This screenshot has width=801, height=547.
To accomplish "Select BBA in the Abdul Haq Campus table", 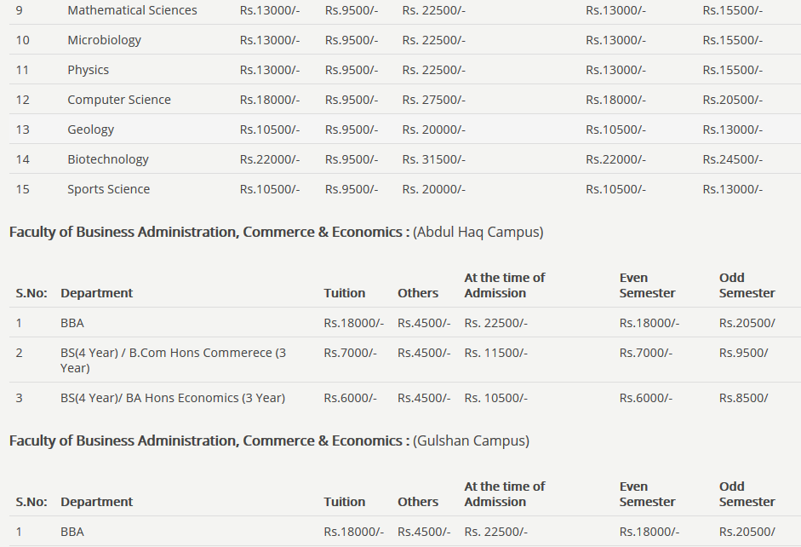I will [x=72, y=323].
